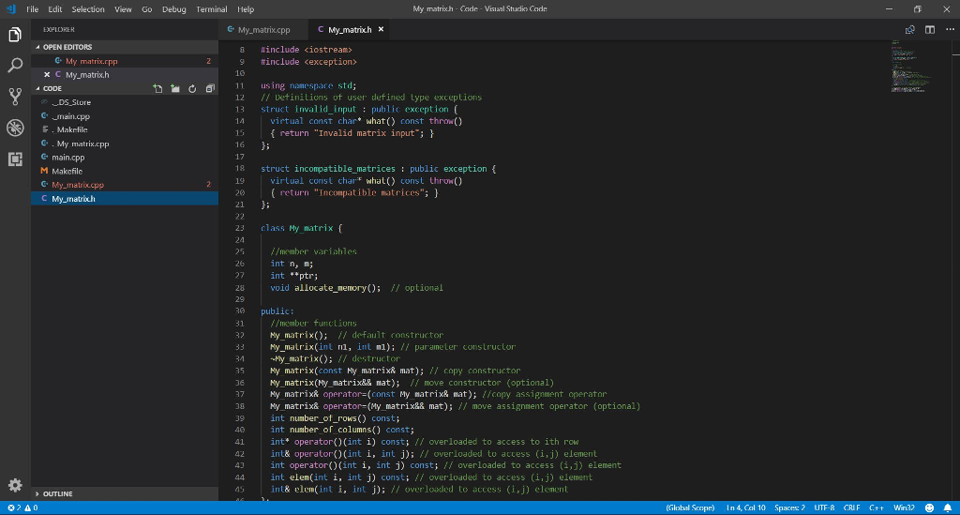Open the Debug menu
960x515 pixels.
pos(173,9)
